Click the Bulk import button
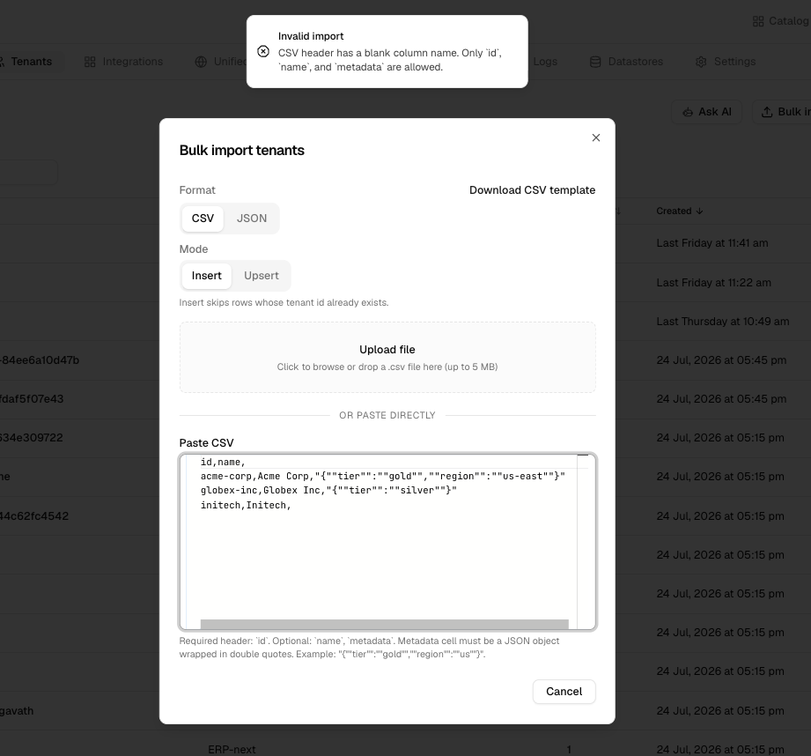Image resolution: width=811 pixels, height=756 pixels. point(782,112)
